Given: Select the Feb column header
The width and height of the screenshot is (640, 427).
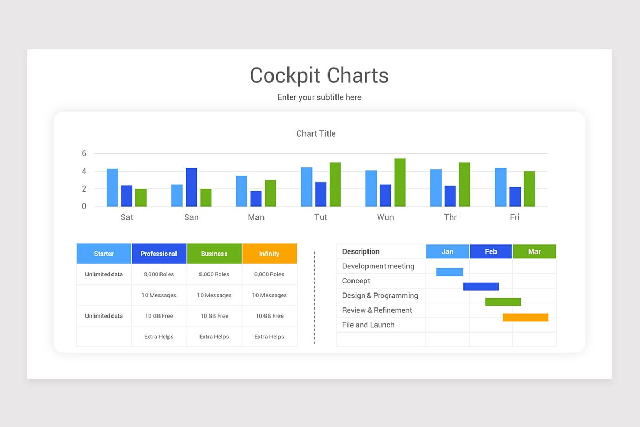Looking at the screenshot, I should coord(491,251).
